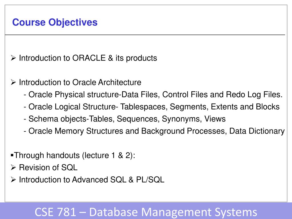Click arrow bullet before 'Revision of SQL'
292x219 pixels.
click(x=13, y=167)
